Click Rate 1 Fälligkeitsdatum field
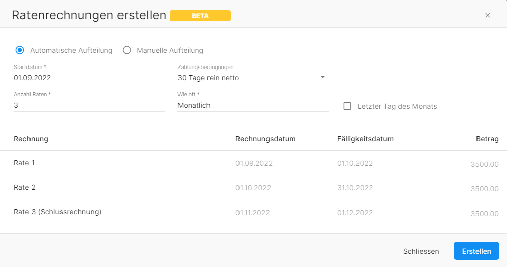This screenshot has height=267, width=507. click(379, 164)
